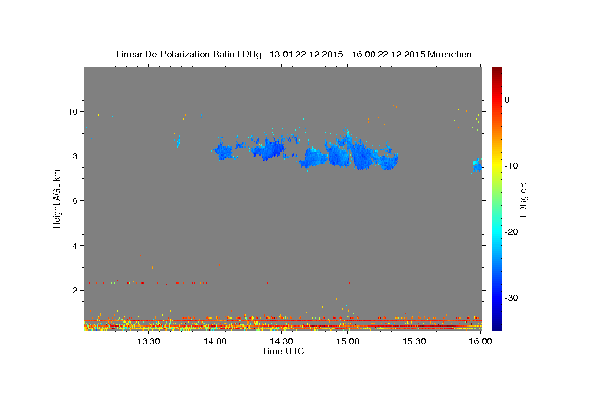Viewport: 596px width, 397px height.
Task: Click the 'Muenchen' location in the title
Action: tap(450, 54)
